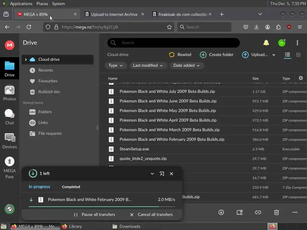Expand the Cloud drive tree
The image size is (307, 230).
click(x=26, y=60)
